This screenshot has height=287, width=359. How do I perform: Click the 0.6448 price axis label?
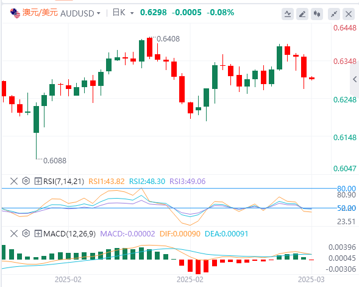coord(345,28)
